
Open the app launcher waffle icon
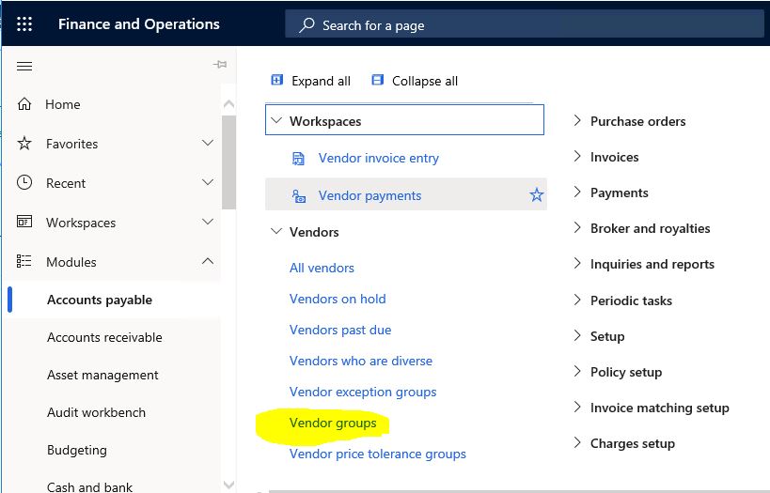pos(24,24)
